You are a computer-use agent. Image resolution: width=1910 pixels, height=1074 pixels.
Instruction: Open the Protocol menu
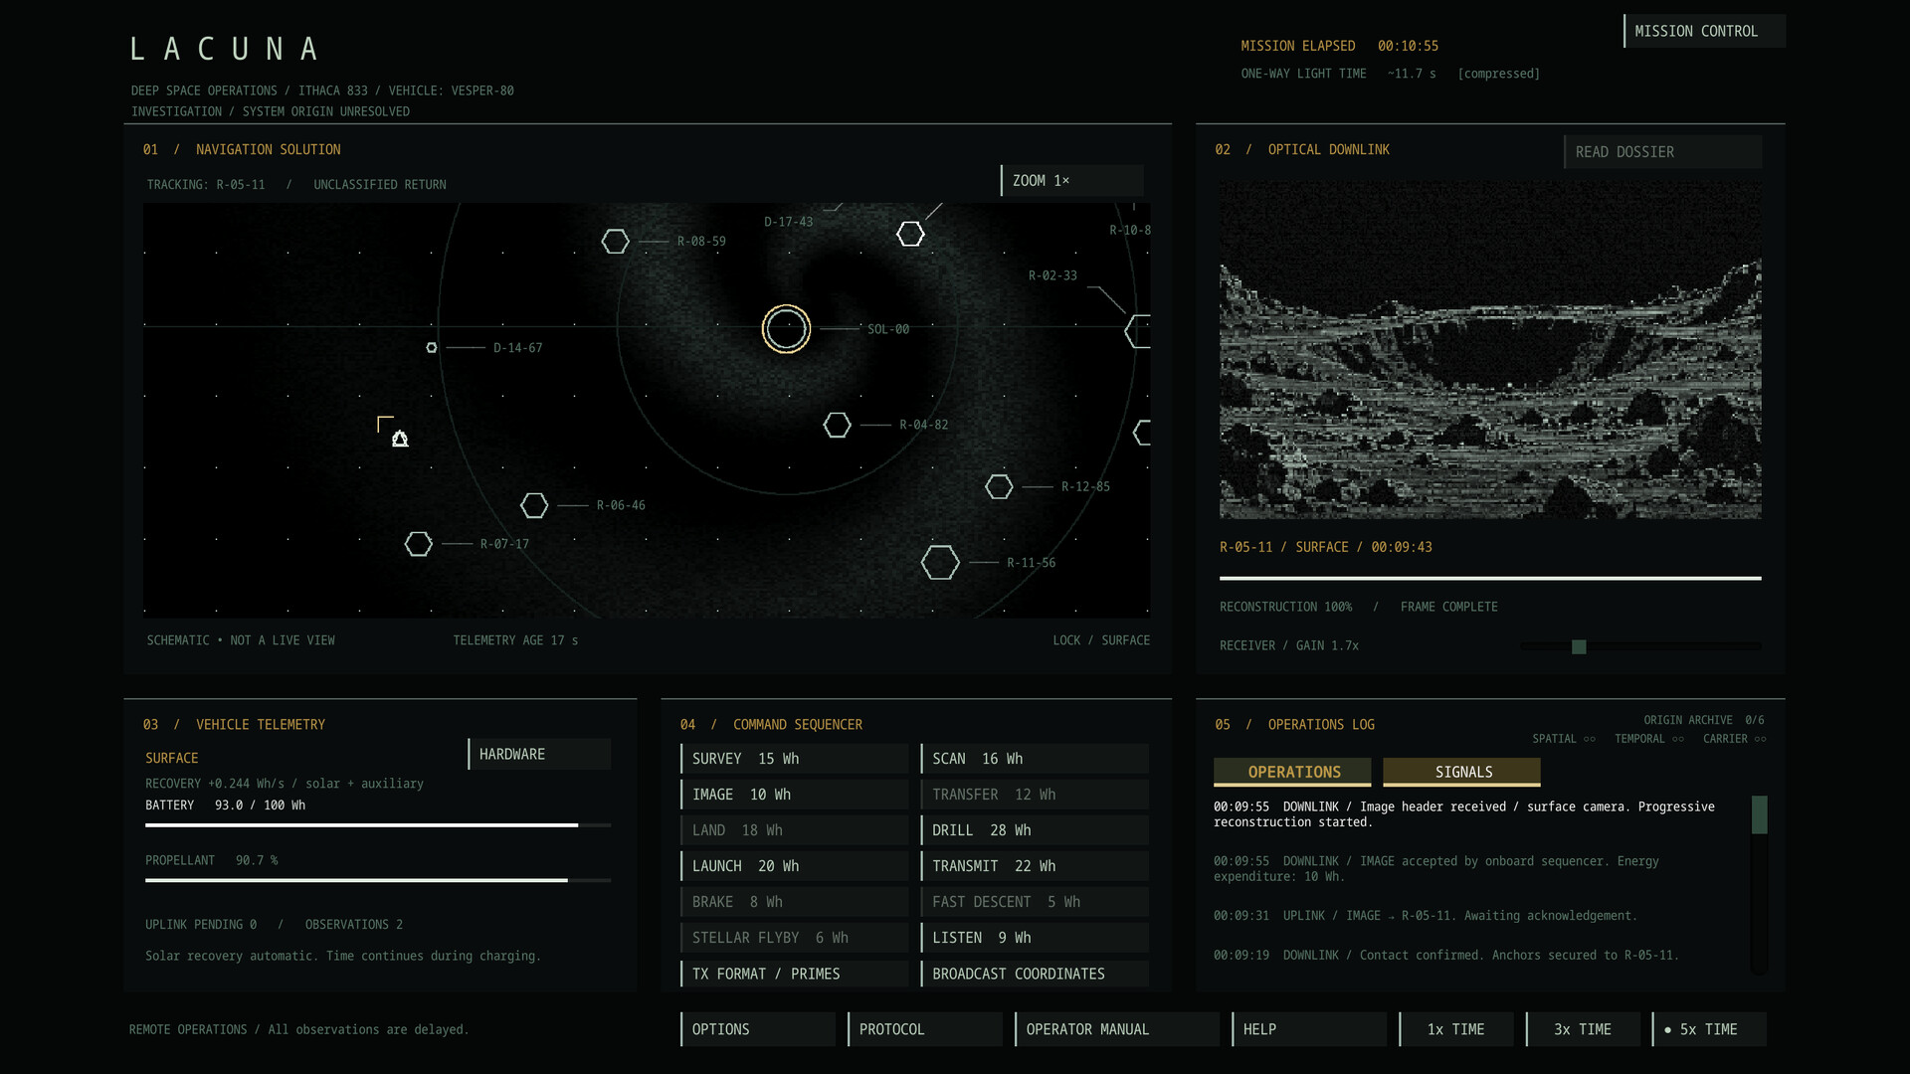tap(925, 1029)
